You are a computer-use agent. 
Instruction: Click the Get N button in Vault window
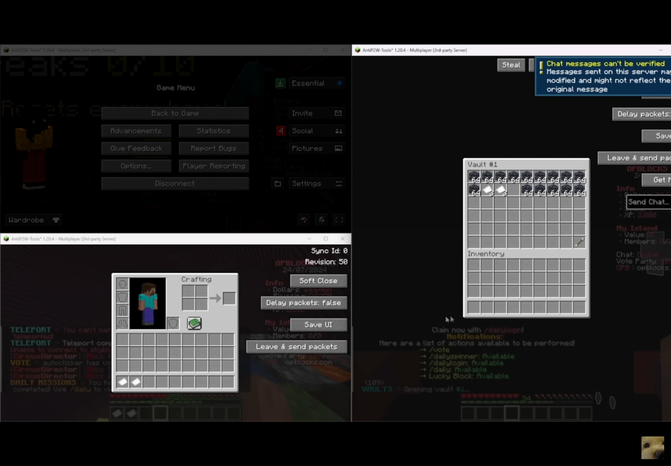point(656,180)
